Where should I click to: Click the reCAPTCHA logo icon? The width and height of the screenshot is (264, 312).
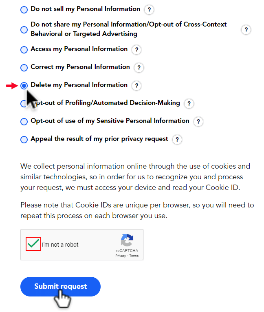127,240
